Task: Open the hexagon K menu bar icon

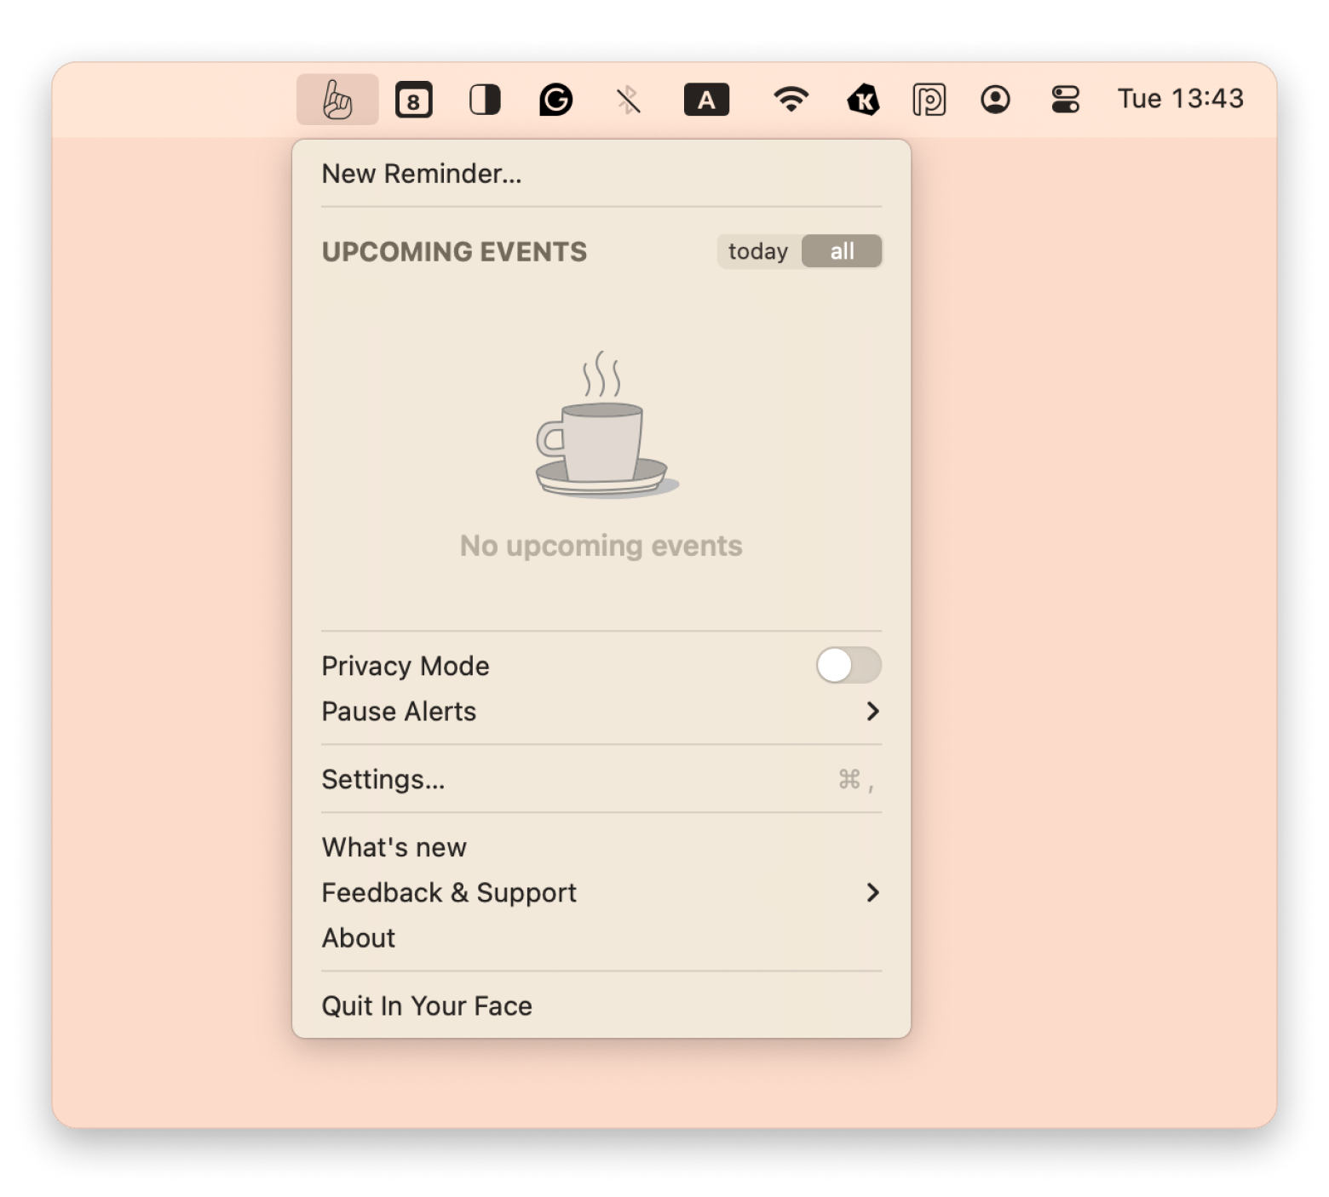Action: pyautogui.click(x=863, y=100)
